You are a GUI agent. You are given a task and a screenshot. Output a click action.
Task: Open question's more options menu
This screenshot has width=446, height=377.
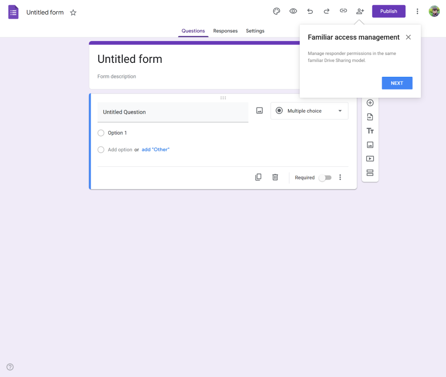(340, 177)
